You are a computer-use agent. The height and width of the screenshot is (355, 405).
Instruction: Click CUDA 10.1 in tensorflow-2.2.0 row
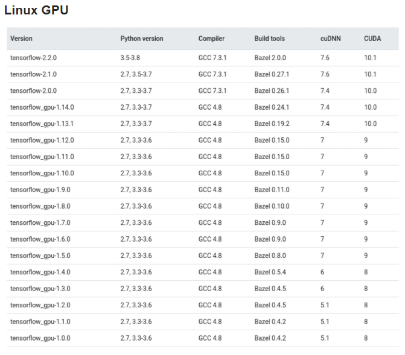click(370, 58)
